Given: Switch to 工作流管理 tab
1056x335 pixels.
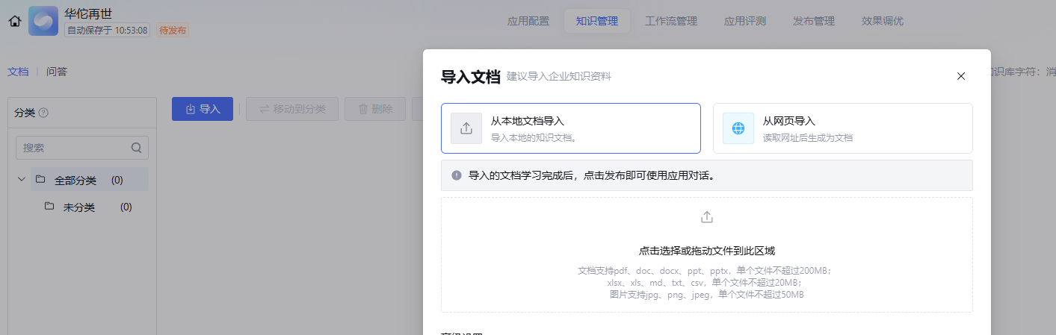Looking at the screenshot, I should coord(671,21).
